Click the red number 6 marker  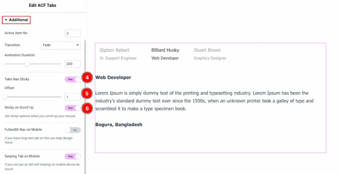[87, 108]
